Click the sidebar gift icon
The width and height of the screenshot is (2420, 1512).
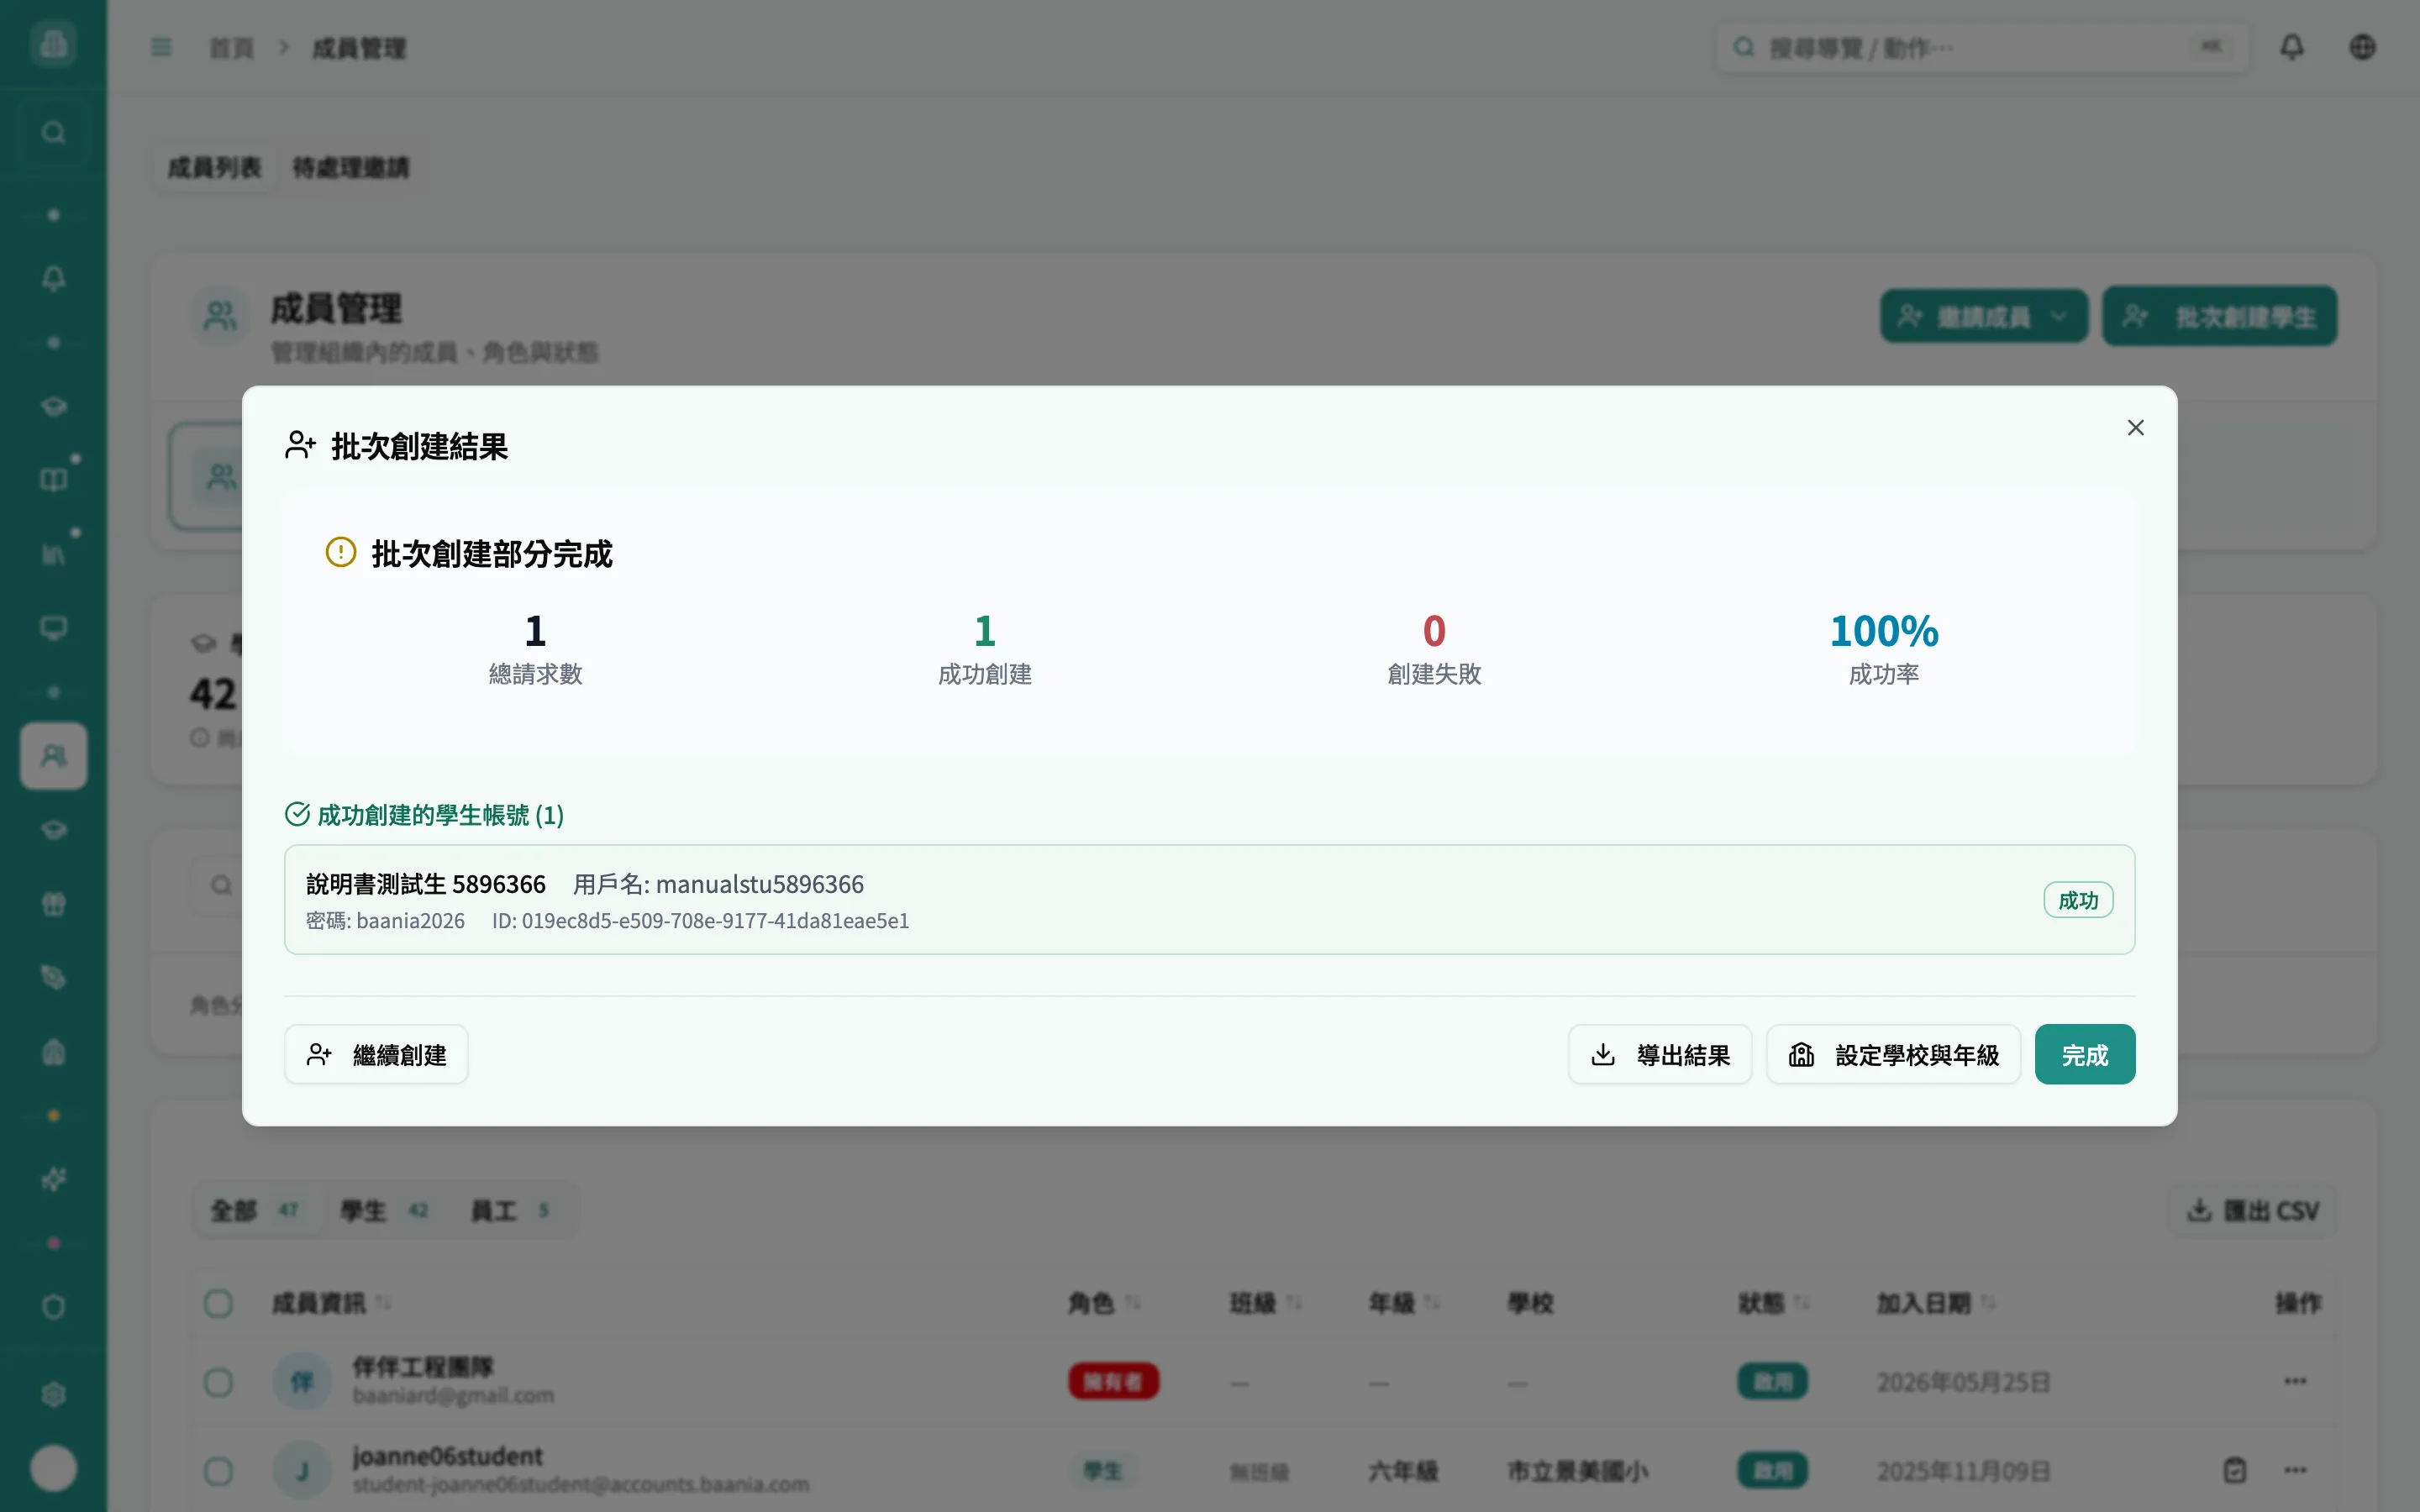[x=53, y=904]
